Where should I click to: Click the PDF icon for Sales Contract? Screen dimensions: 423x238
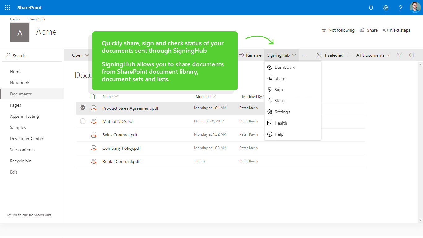94,135
